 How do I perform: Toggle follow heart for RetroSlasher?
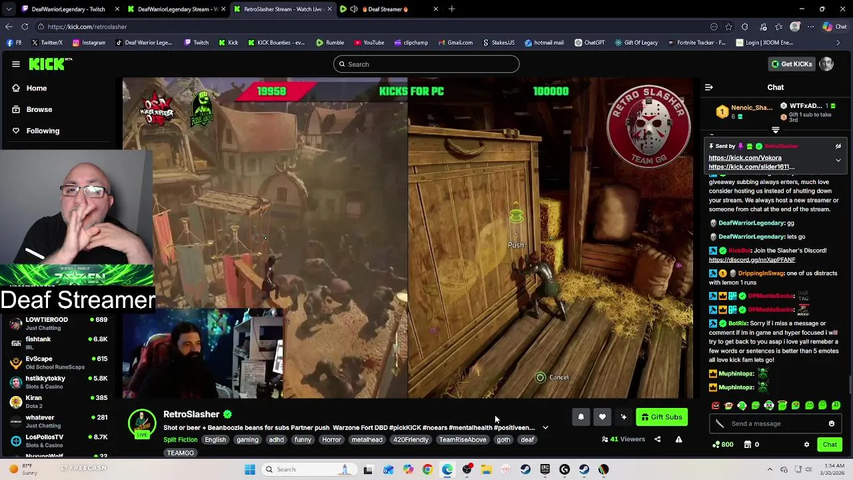602,417
